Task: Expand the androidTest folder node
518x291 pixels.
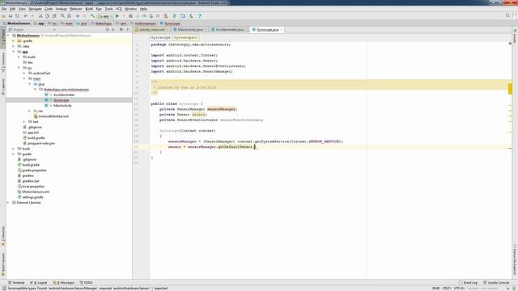Action: pos(24,74)
